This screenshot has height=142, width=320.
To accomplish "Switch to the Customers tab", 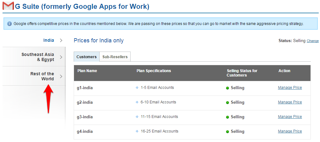I will (86, 57).
